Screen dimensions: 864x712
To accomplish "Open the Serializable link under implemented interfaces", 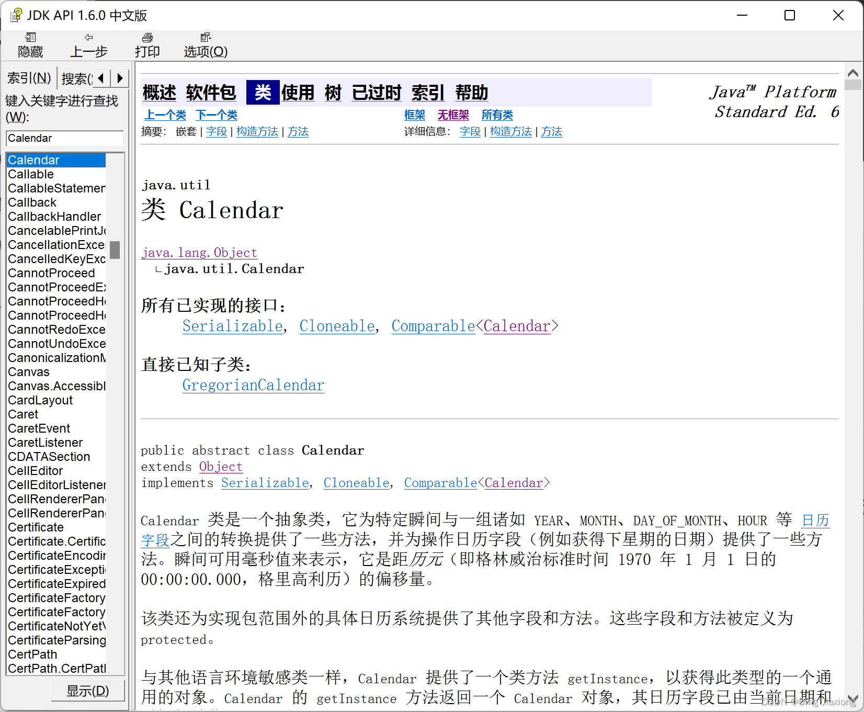I will click(233, 326).
